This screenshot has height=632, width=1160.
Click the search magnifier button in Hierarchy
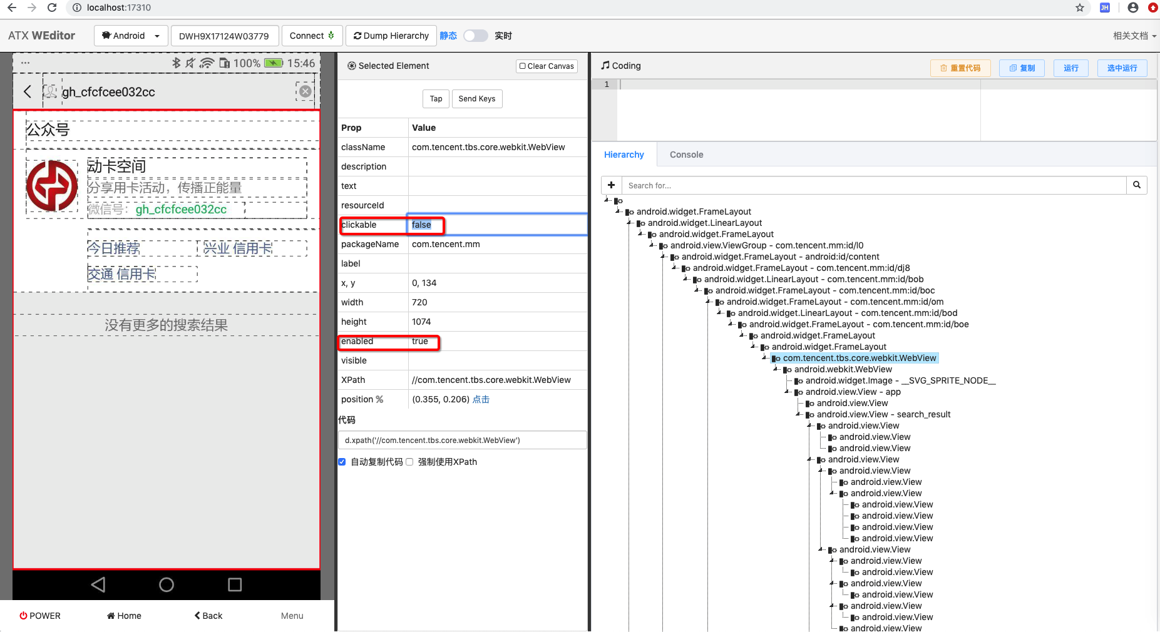coord(1137,185)
